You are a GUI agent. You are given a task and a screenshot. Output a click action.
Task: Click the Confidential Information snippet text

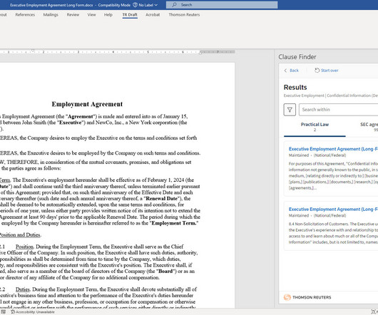point(333,176)
